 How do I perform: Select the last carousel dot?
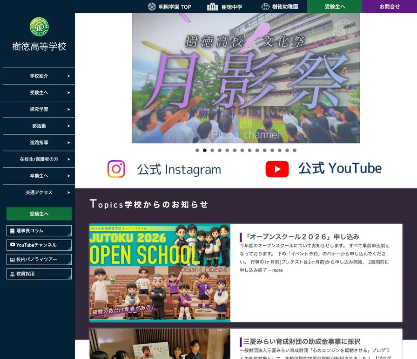coord(295,150)
